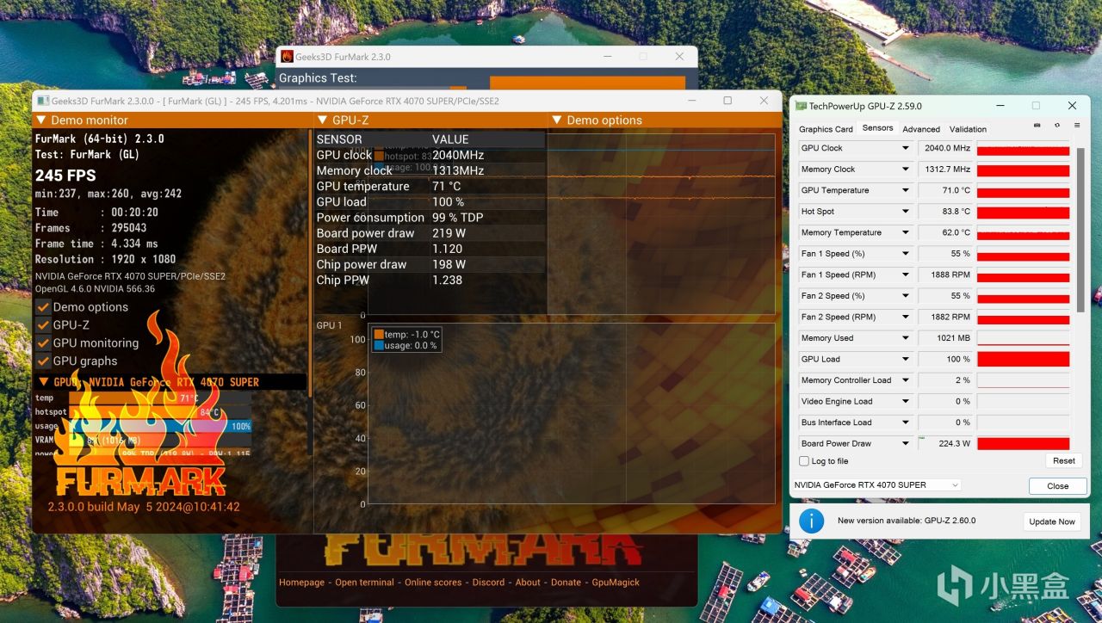Click the blue info icon in update bar
This screenshot has width=1102, height=623.
point(812,521)
